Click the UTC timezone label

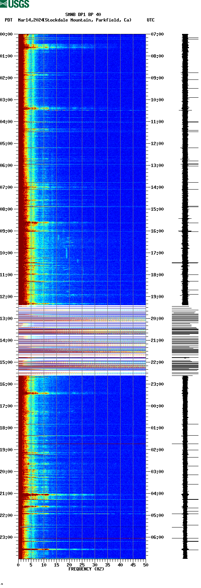pyautogui.click(x=151, y=20)
